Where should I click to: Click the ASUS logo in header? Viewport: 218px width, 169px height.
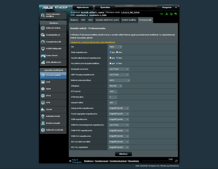click(x=48, y=7)
